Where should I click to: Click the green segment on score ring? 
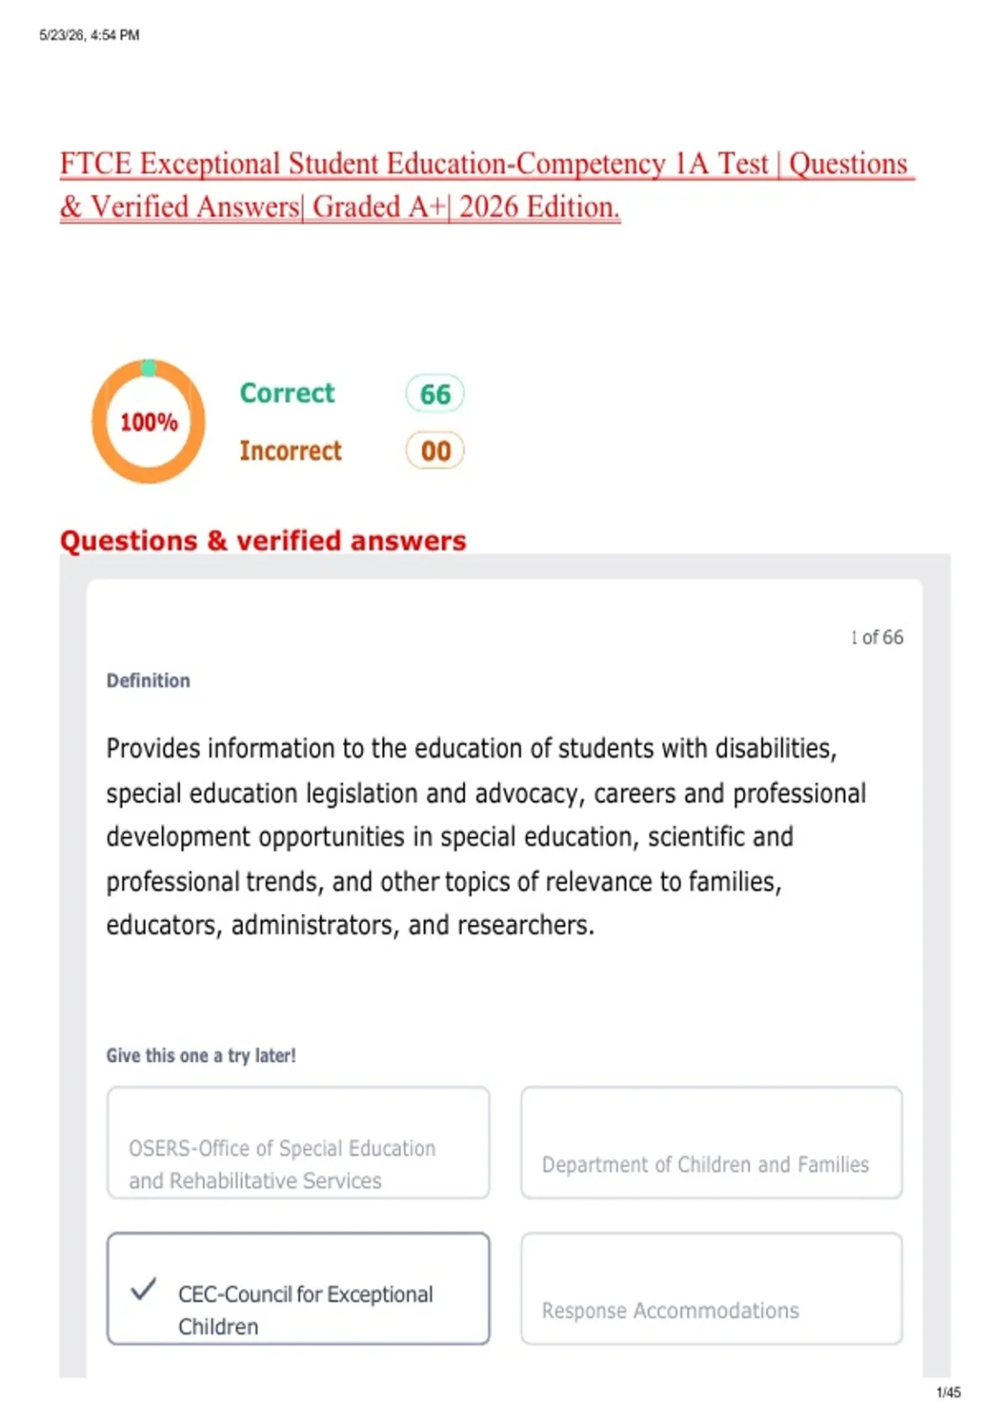tap(149, 368)
